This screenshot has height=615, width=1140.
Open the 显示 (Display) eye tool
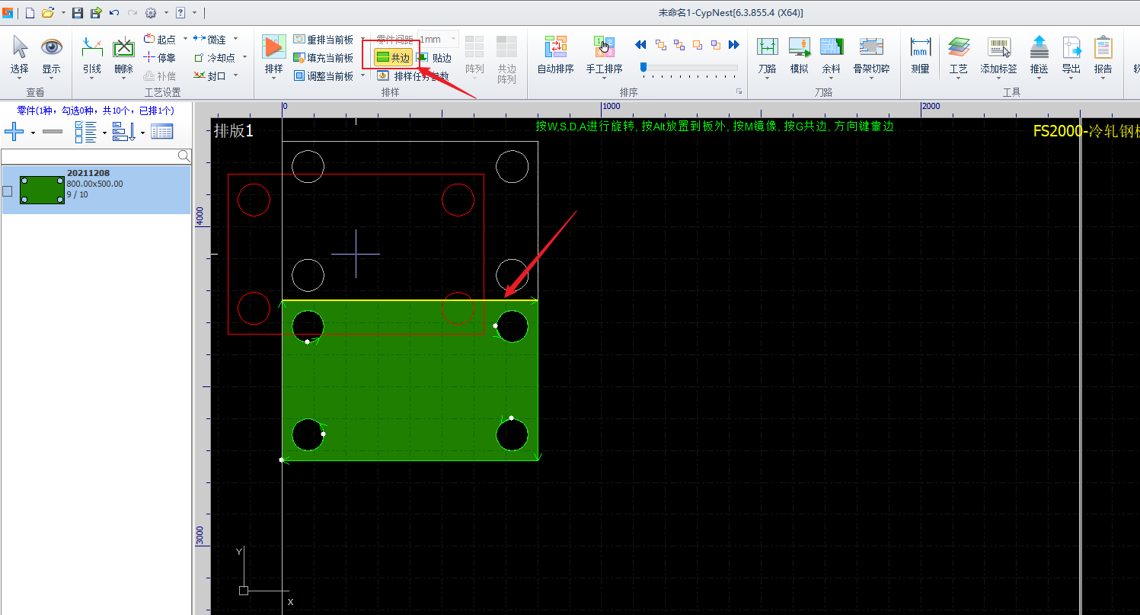[x=51, y=56]
